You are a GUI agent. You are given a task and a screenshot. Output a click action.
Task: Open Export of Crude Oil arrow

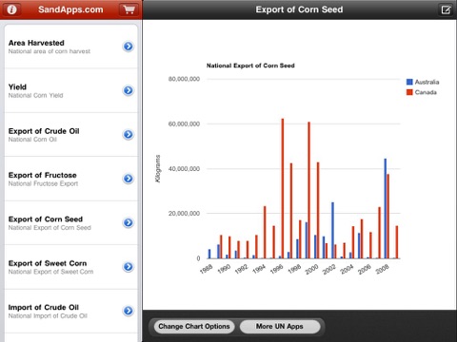[x=129, y=135]
